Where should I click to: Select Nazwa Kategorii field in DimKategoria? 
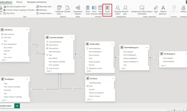click(169, 62)
